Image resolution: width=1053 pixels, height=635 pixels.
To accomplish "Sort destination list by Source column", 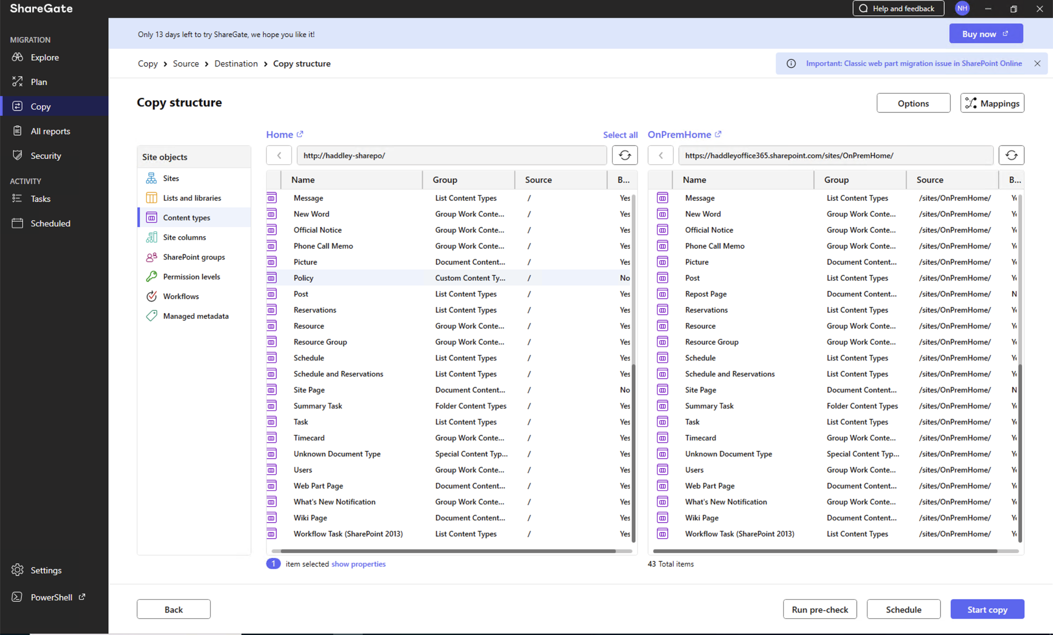I will tap(952, 180).
